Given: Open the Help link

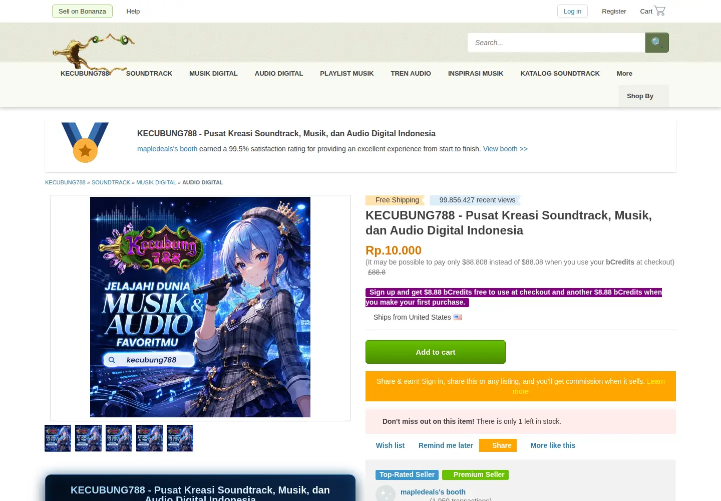Looking at the screenshot, I should [x=133, y=11].
